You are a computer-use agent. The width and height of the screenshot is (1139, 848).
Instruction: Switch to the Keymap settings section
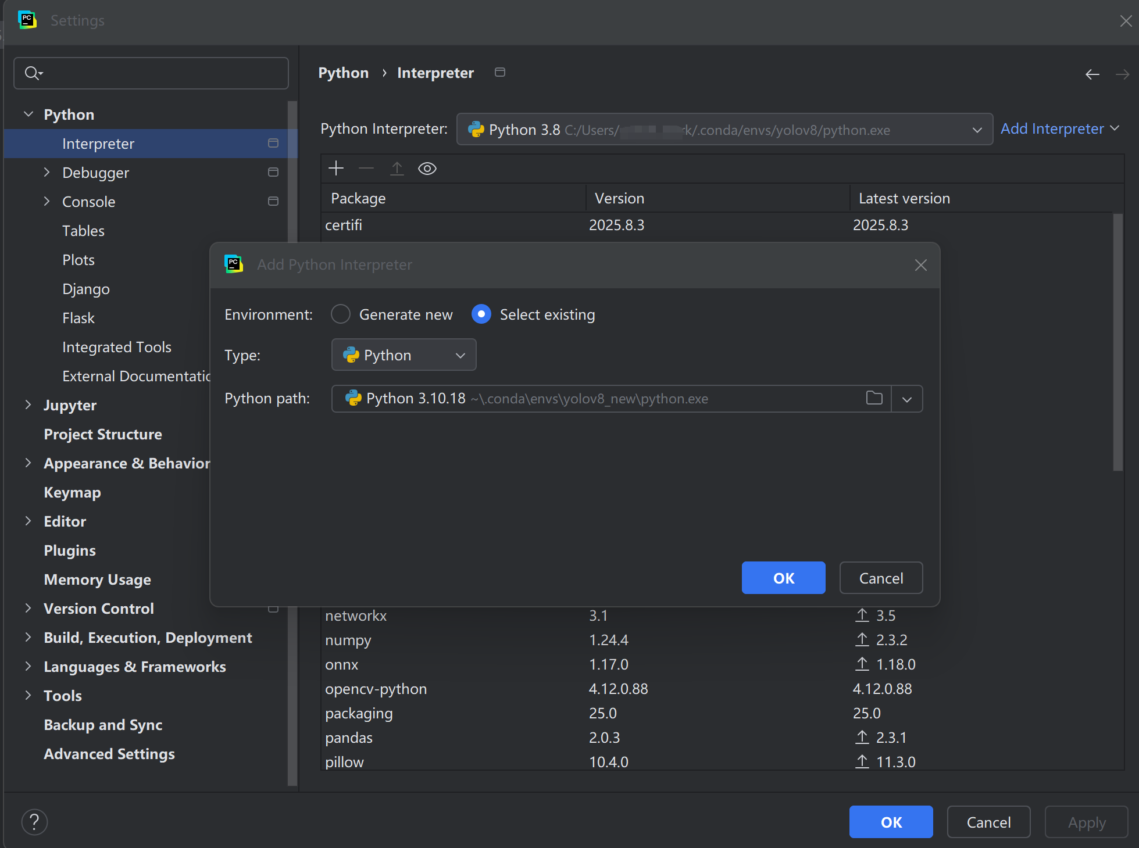click(x=72, y=492)
